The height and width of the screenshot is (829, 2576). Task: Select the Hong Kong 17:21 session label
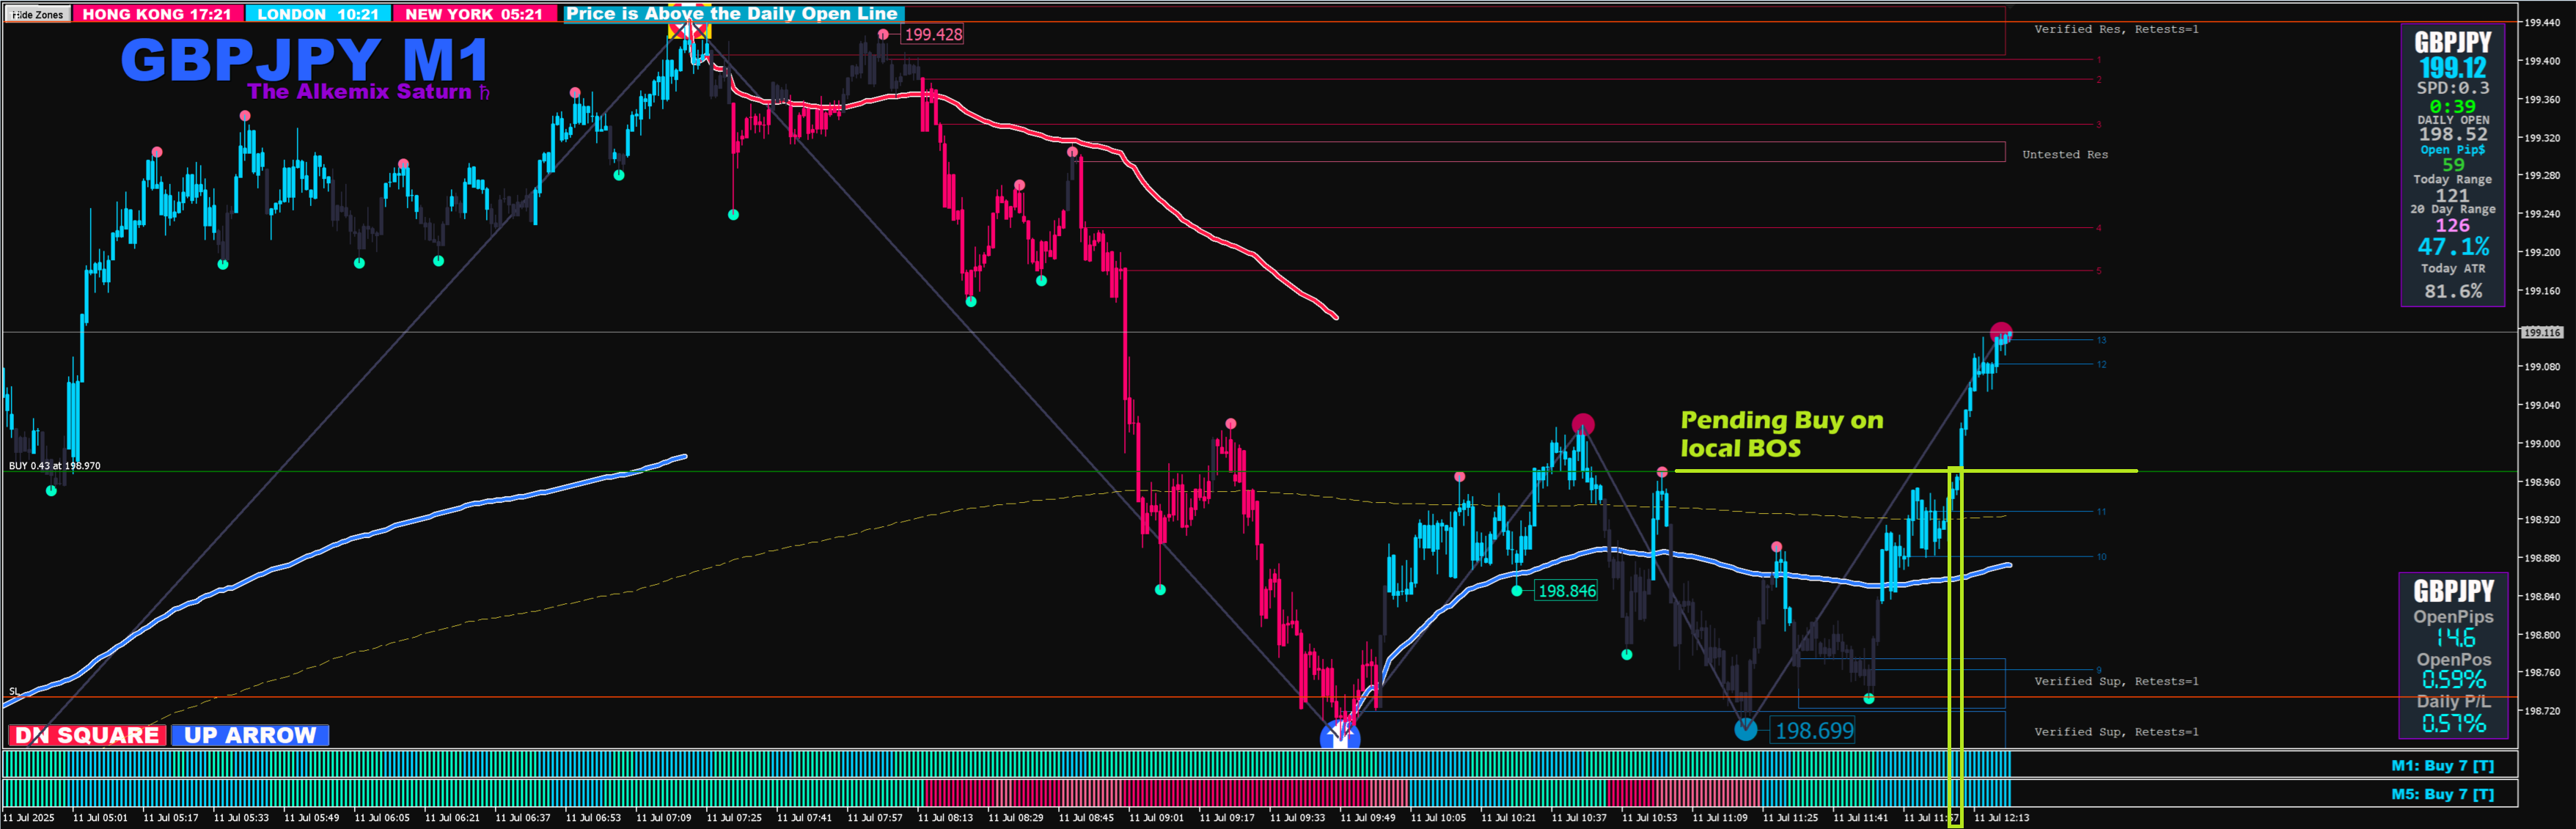click(x=156, y=14)
